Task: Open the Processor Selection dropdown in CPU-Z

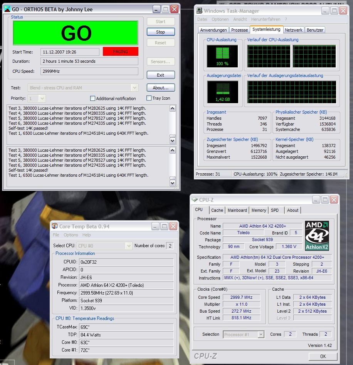Action: pyautogui.click(x=261, y=335)
